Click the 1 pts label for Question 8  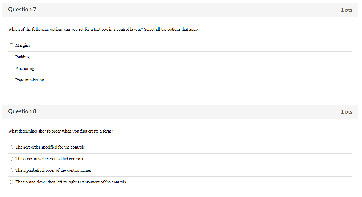347,112
